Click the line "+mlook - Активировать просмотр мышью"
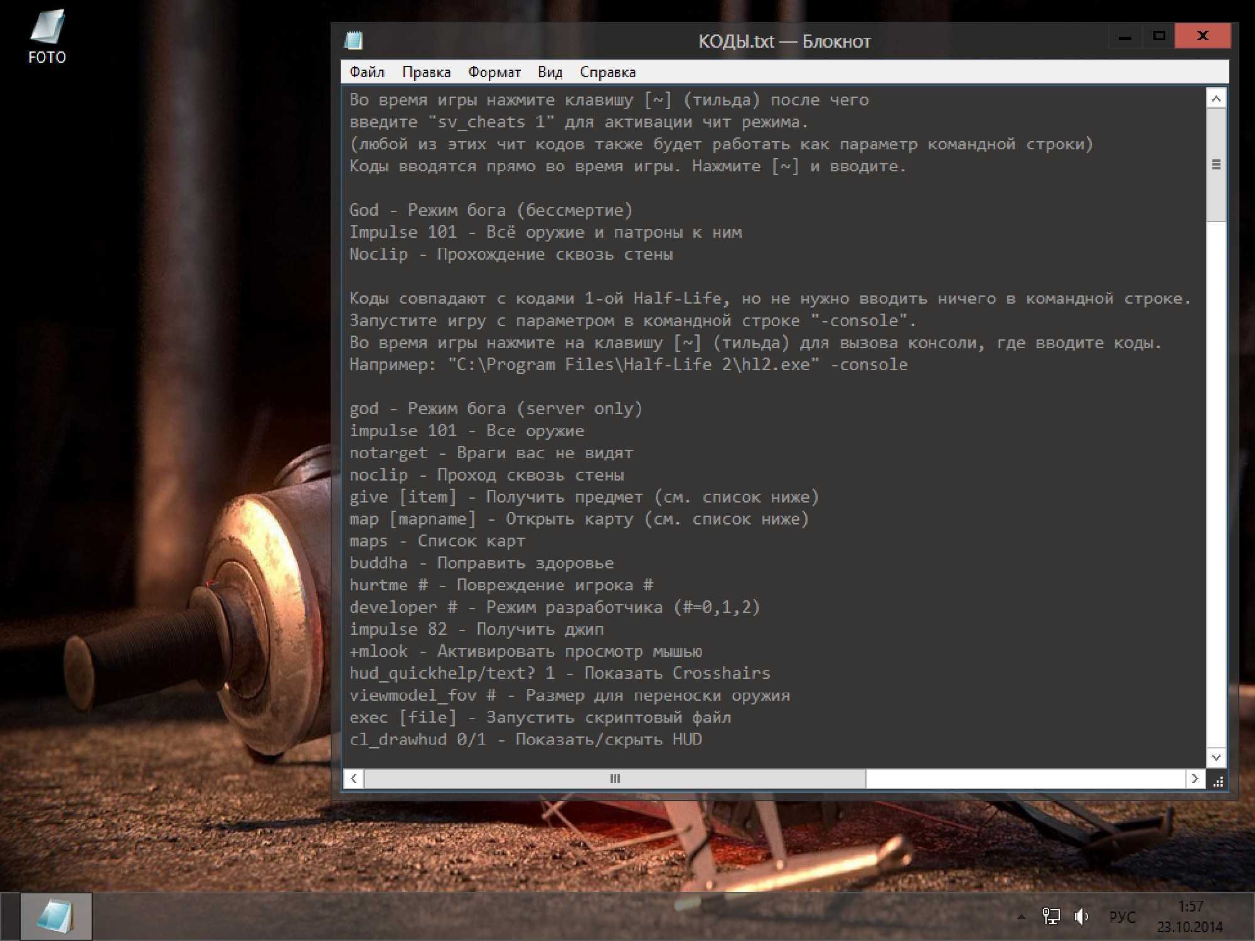1255x941 pixels. click(x=526, y=651)
